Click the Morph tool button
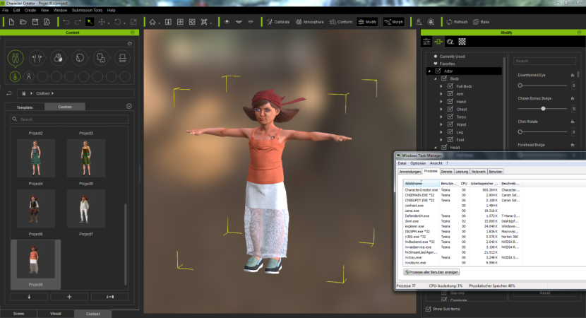 coord(393,22)
